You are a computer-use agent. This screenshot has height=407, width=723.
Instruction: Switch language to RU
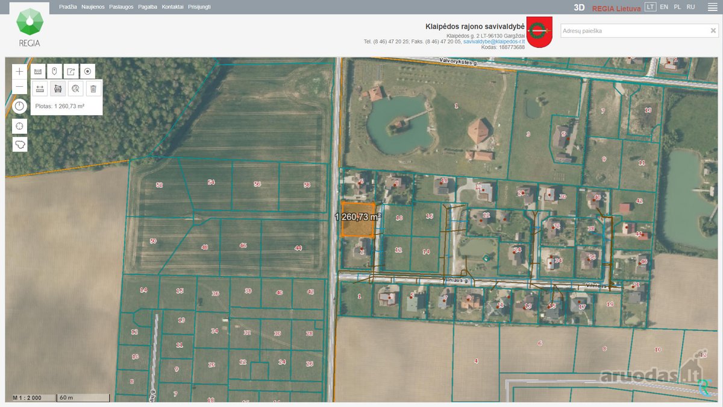point(690,7)
